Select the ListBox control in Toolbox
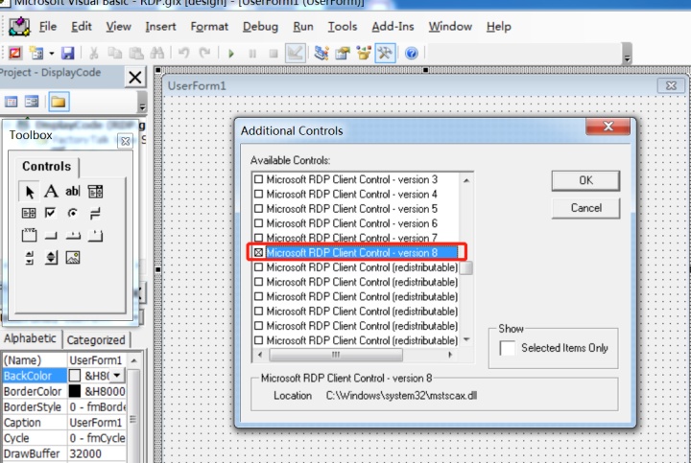This screenshot has height=463, width=691. pos(29,214)
